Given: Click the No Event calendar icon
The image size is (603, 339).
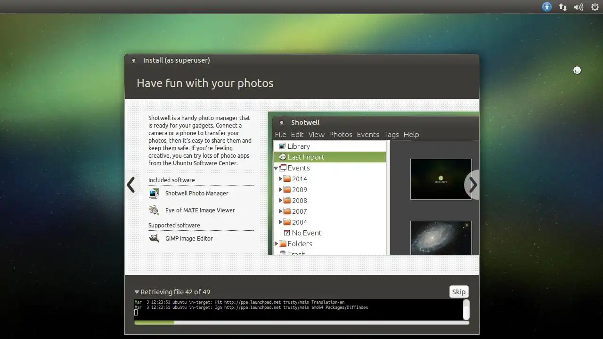Looking at the screenshot, I should [287, 233].
